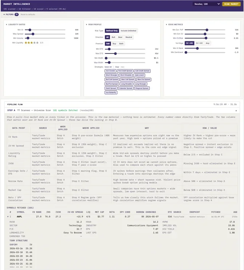Image resolution: width=244 pixels, height=270 pixels.
Task: Select IV > HV vol edge
Action: click(189, 43)
